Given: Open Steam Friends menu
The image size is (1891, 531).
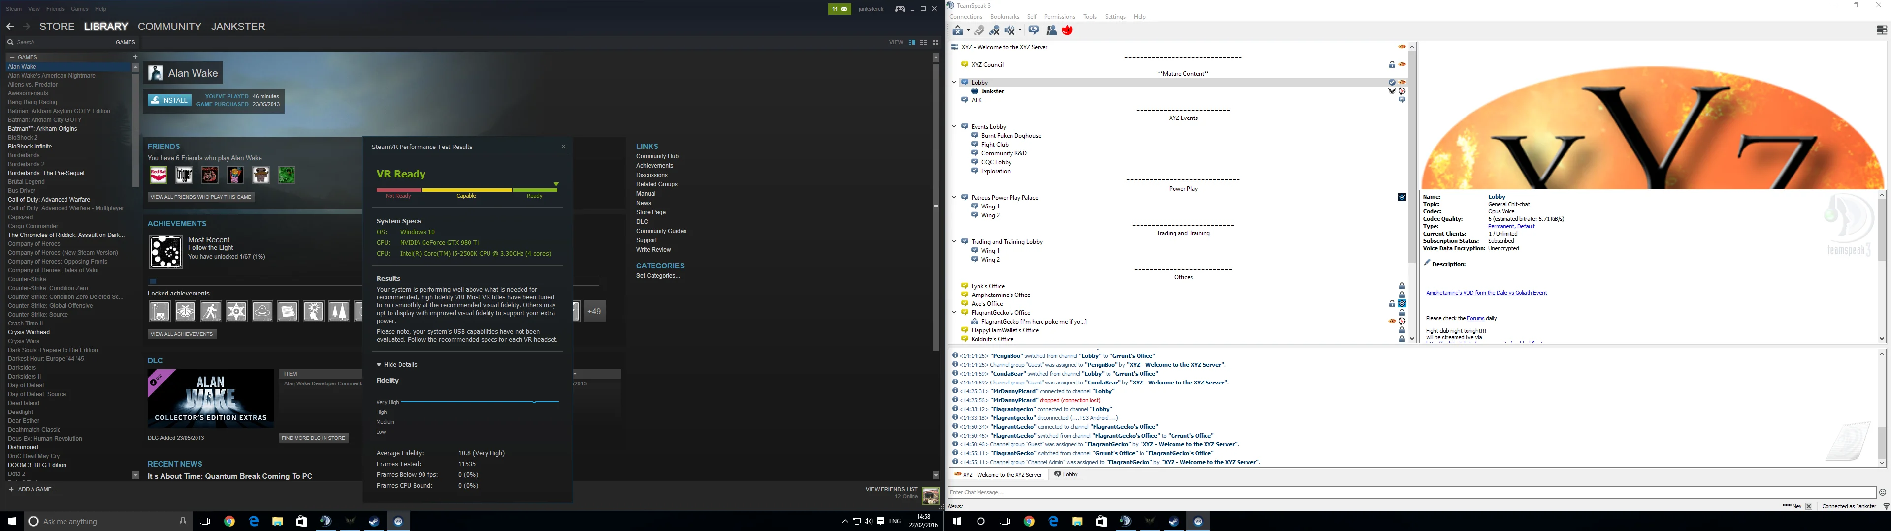Looking at the screenshot, I should (x=55, y=9).
